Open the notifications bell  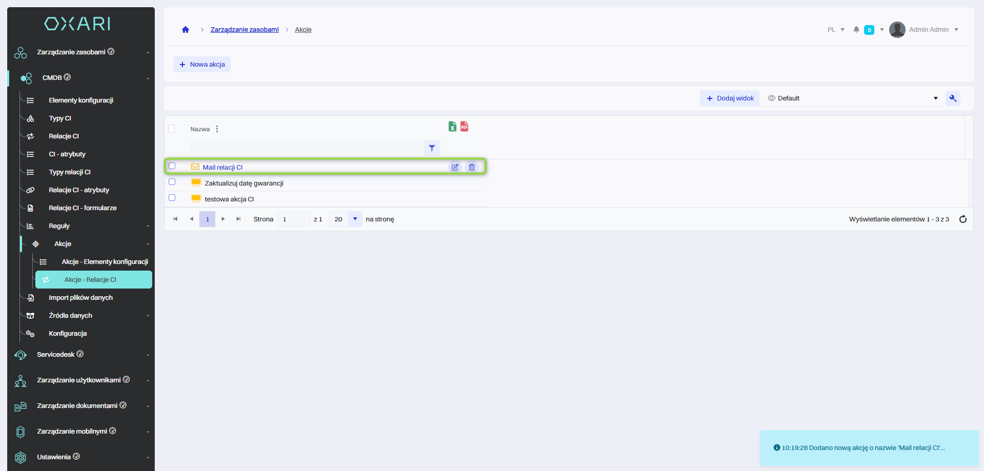(856, 30)
